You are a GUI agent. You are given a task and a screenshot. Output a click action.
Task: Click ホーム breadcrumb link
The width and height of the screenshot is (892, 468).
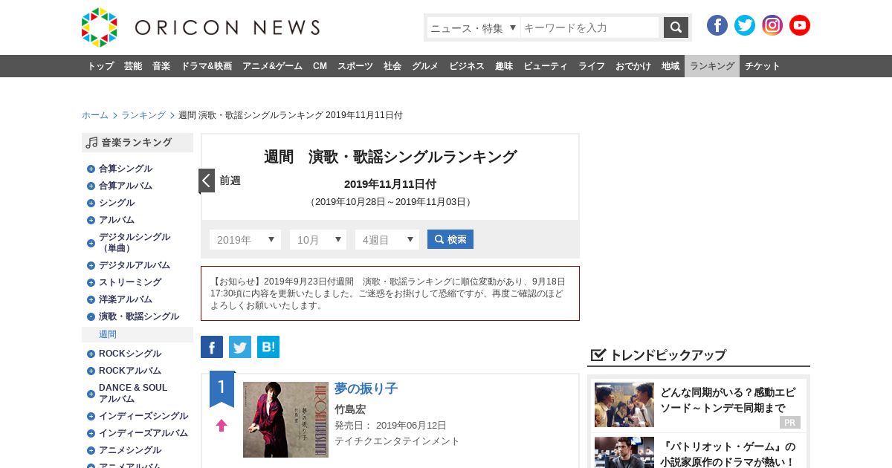pos(95,115)
